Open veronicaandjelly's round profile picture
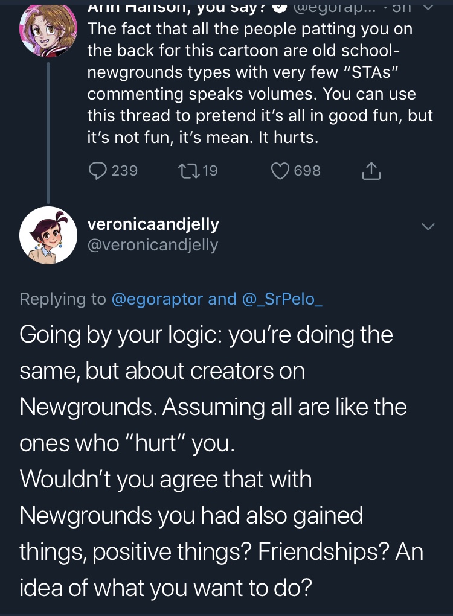453x616 pixels. [x=48, y=235]
